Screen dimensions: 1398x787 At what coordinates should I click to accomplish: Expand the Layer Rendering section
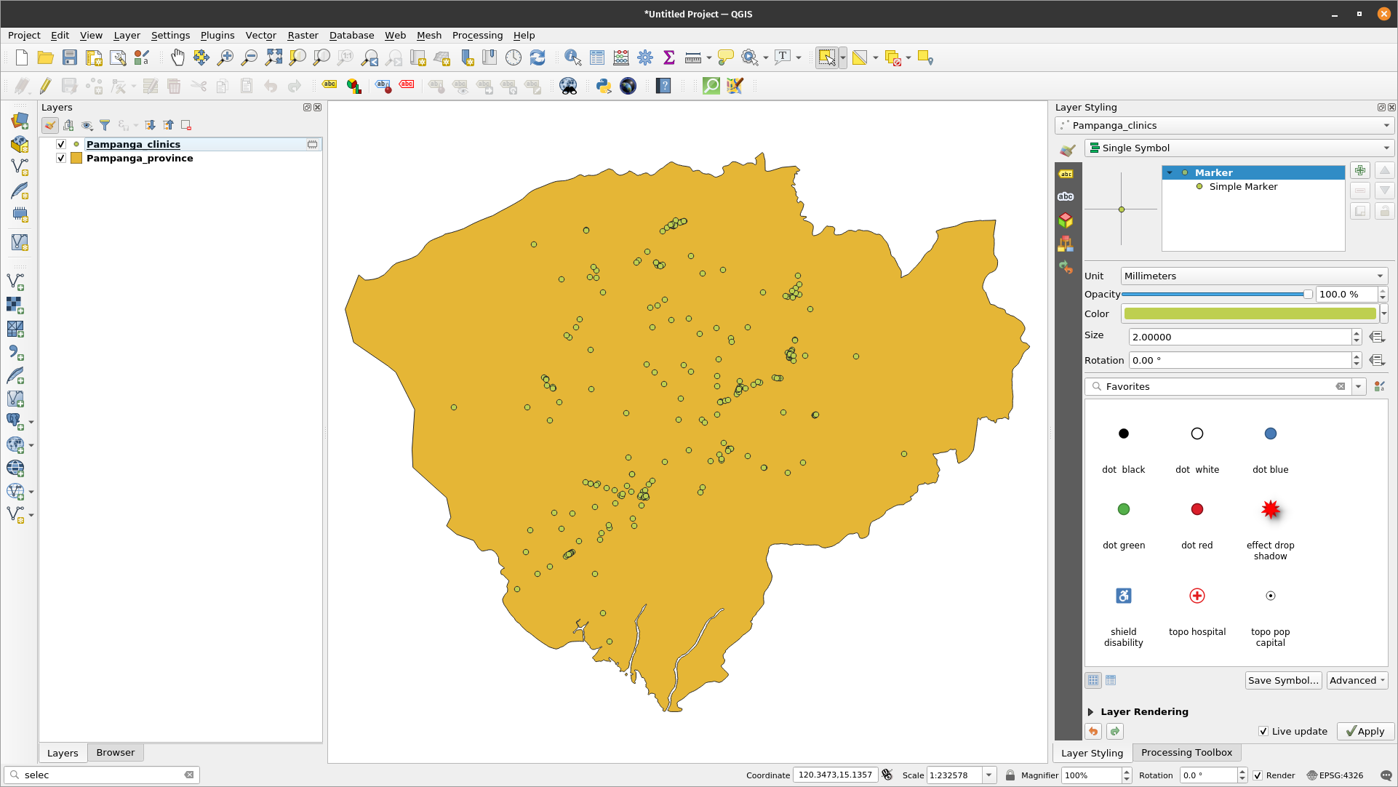point(1091,711)
